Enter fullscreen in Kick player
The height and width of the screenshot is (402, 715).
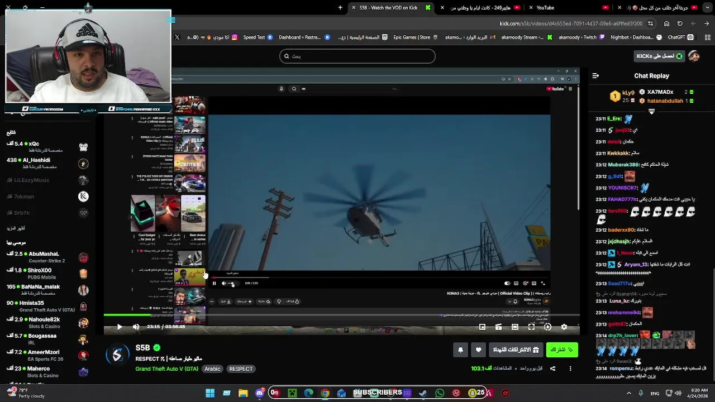pos(531,327)
